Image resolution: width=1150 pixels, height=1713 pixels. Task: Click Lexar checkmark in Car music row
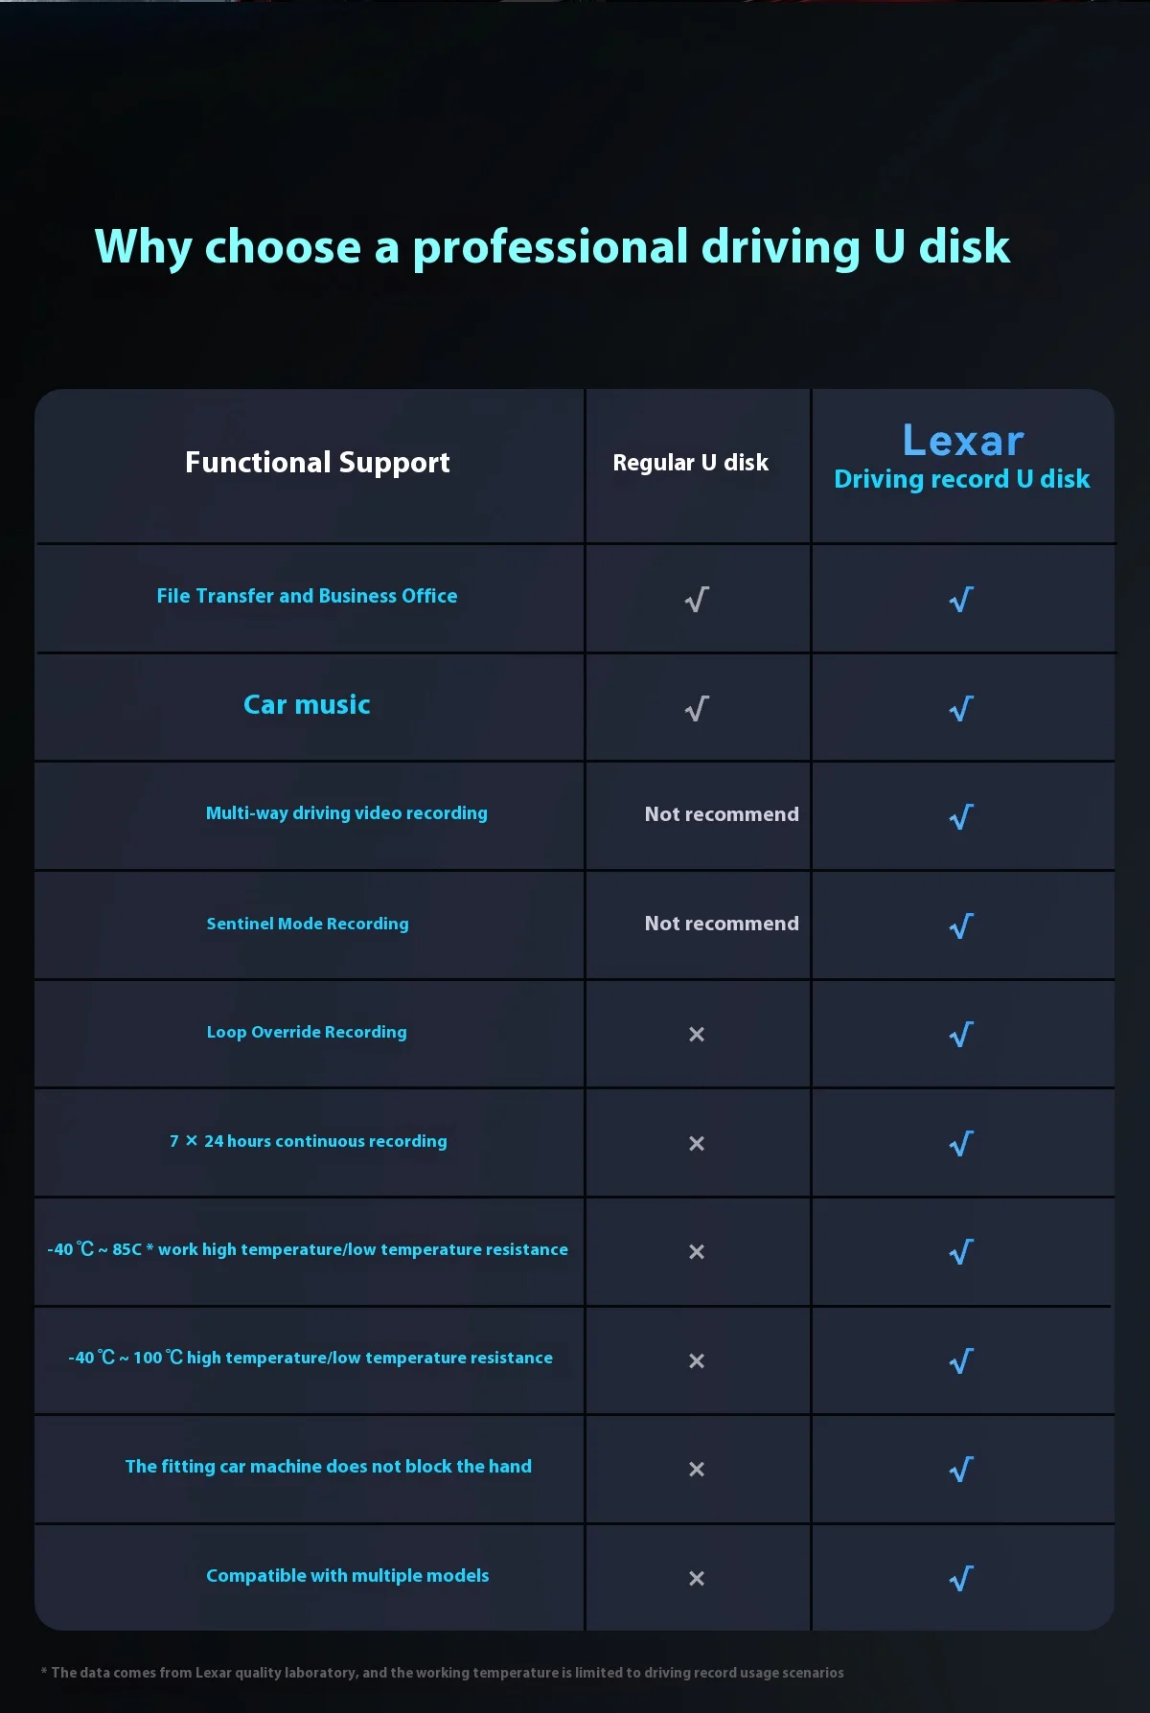961,709
